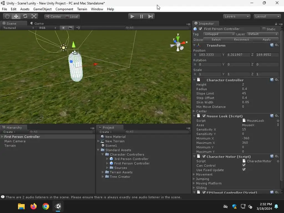Open Transform component help icon
284x213 pixels.
tap(272, 45)
